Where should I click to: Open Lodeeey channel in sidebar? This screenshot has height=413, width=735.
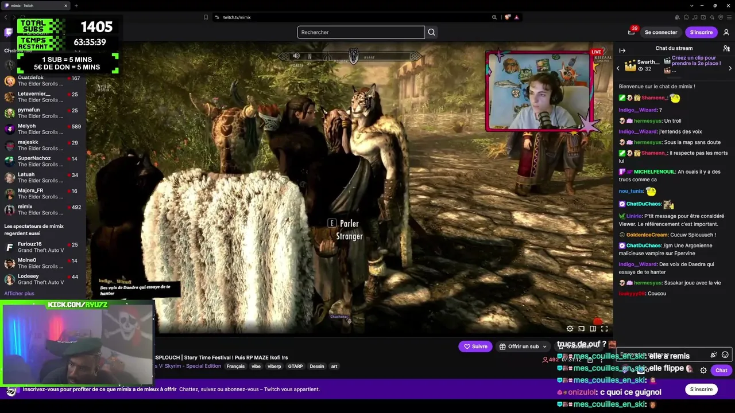(43, 279)
